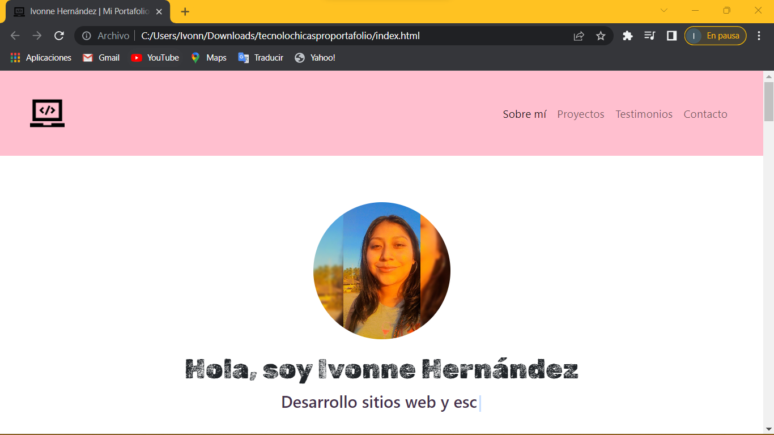Open Maps from the bookmarks bar
The image size is (774, 435).
click(x=209, y=57)
